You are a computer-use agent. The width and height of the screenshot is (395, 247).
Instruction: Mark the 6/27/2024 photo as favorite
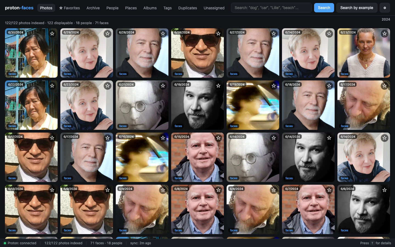pyautogui.click(x=274, y=33)
